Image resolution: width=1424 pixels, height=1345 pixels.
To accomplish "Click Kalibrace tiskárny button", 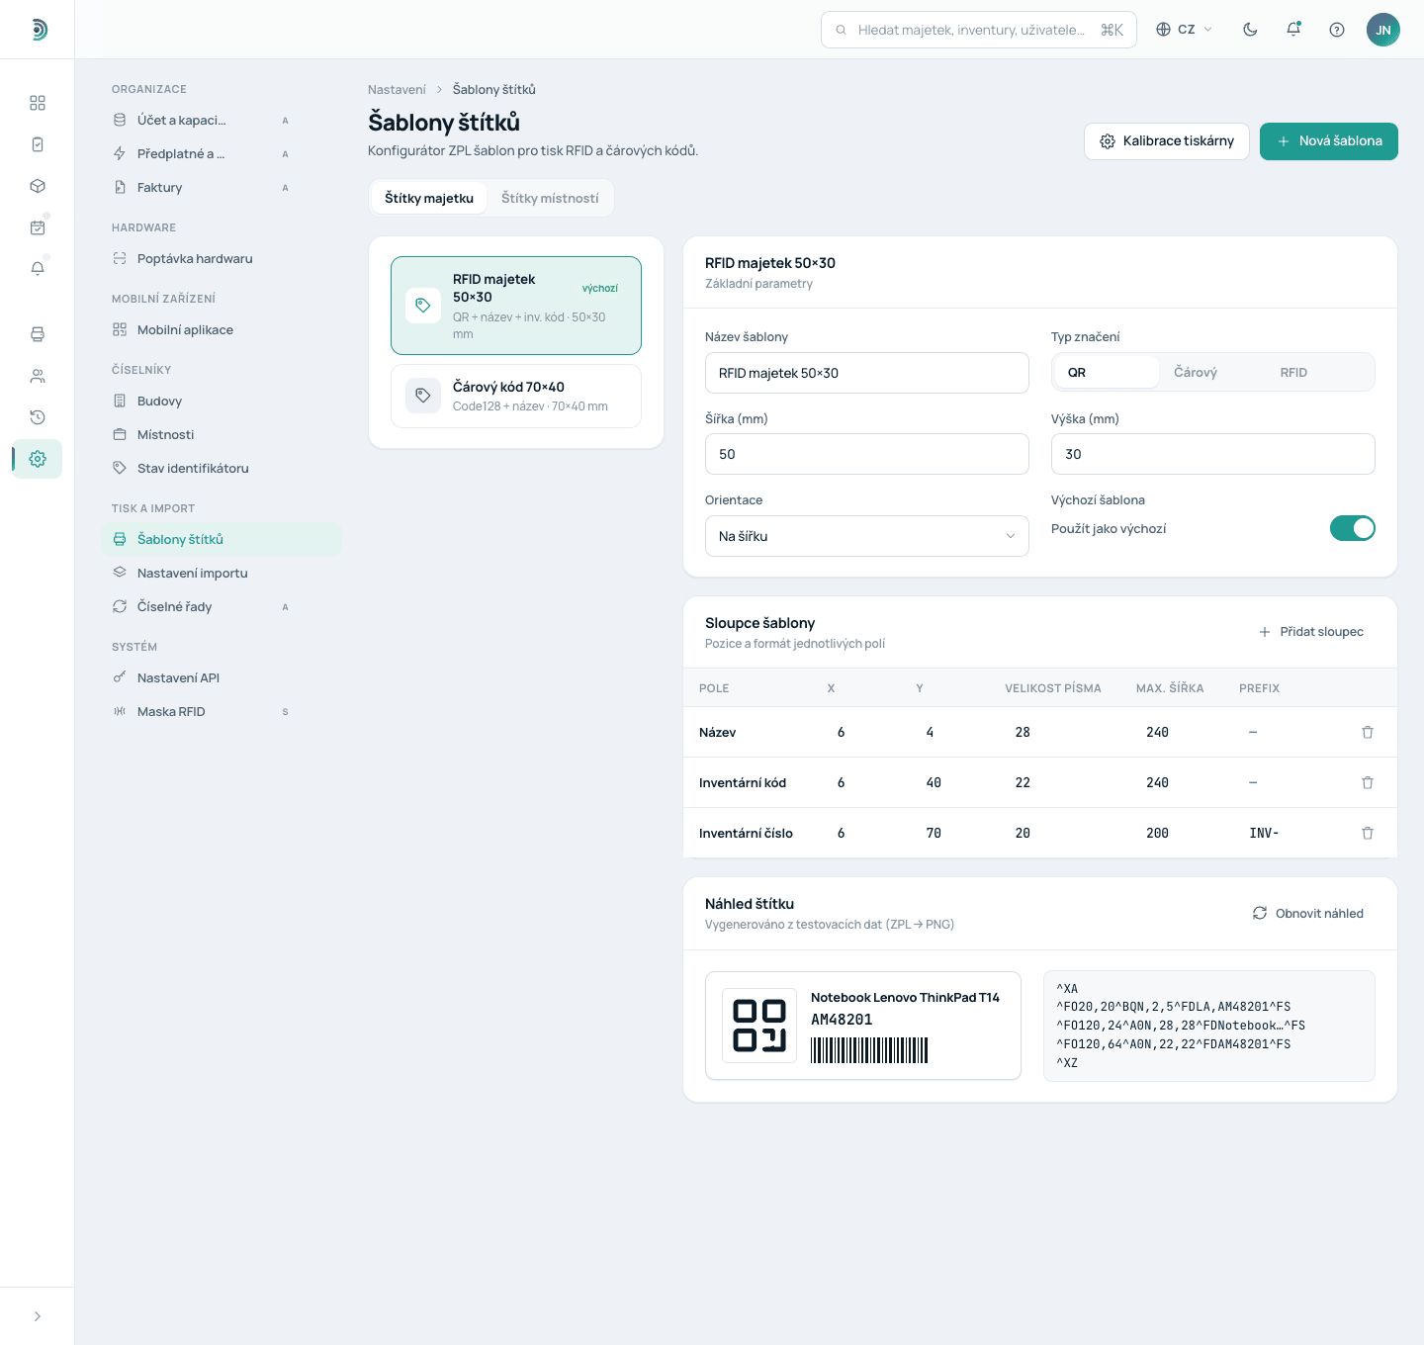I will coord(1167,141).
